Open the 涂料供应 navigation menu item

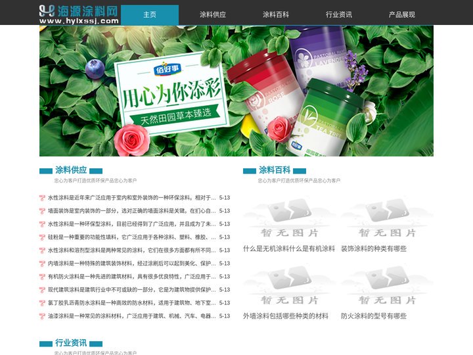pos(213,14)
